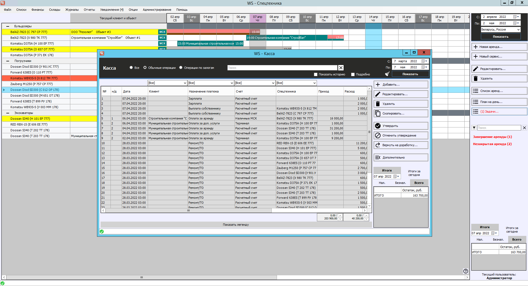This screenshot has height=286, width=528.
Task: Enable the Показать историю checkbox
Action: [316, 74]
